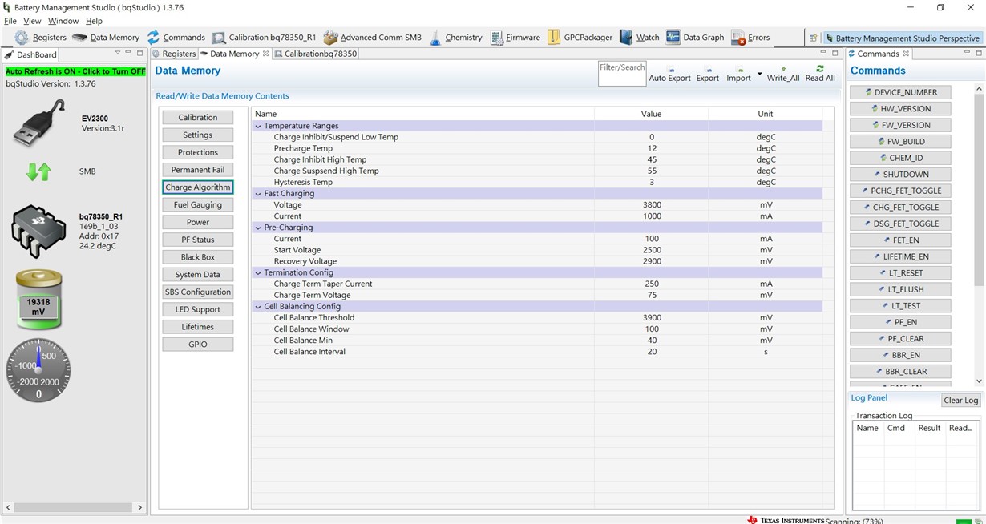Viewport: 986px width, 524px height.
Task: Click the Export data memory icon
Action: point(707,74)
